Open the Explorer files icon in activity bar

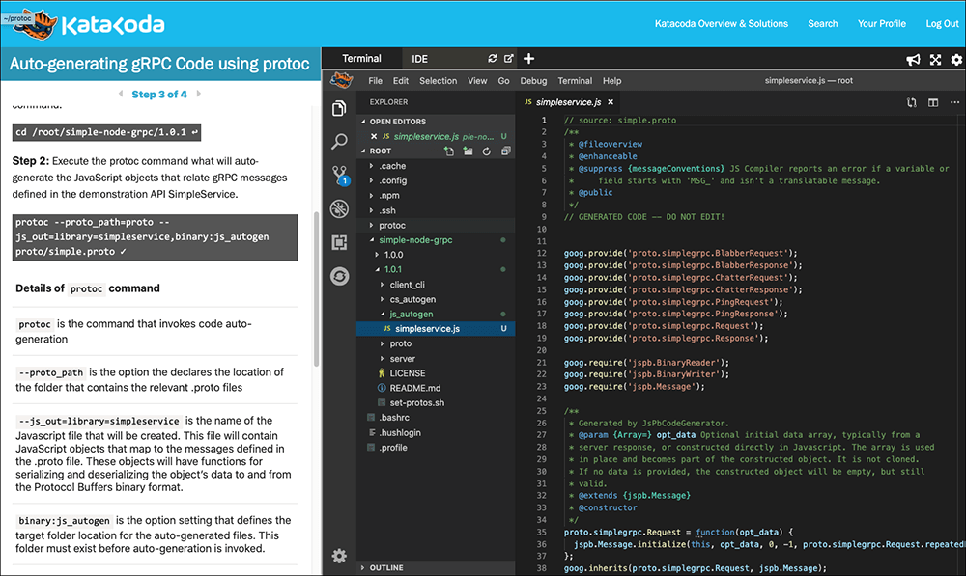339,109
